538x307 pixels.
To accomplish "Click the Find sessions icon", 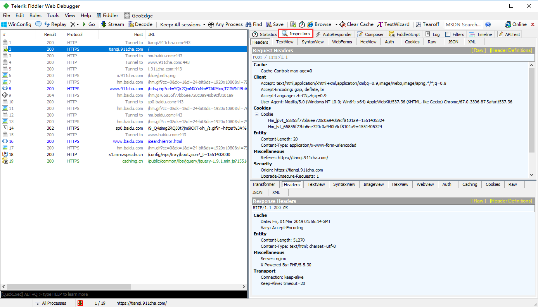I will [253, 24].
